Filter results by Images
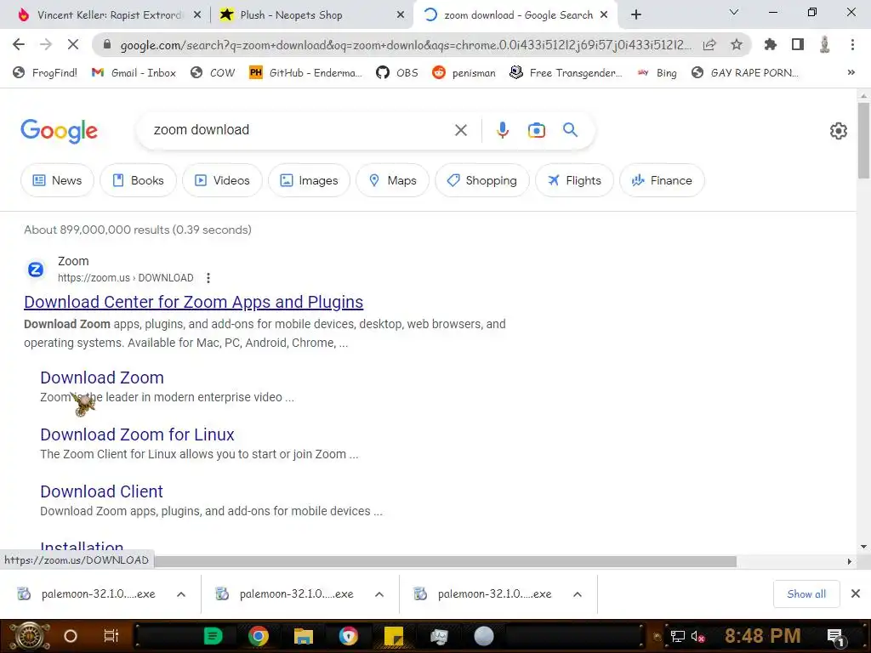The height and width of the screenshot is (653, 871). click(310, 180)
